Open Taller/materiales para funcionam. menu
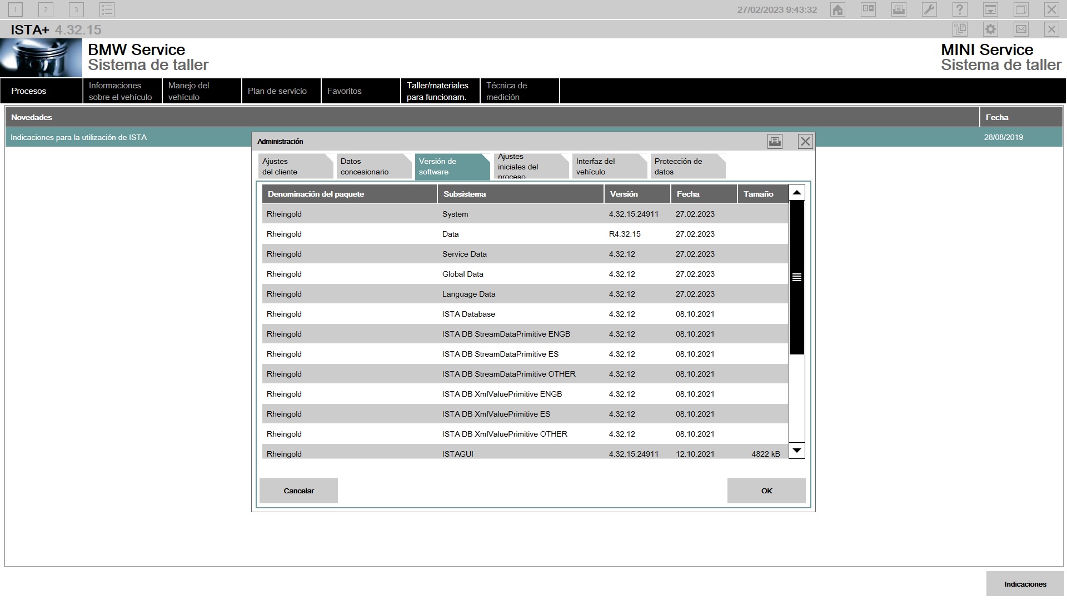The width and height of the screenshot is (1067, 600). (440, 91)
